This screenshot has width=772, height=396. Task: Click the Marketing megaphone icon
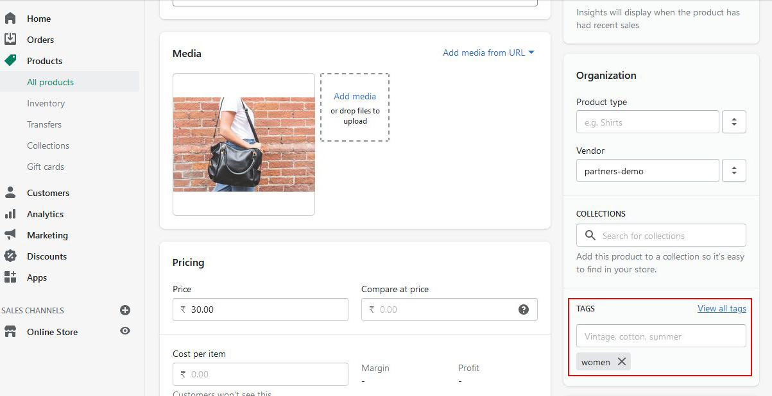10,235
